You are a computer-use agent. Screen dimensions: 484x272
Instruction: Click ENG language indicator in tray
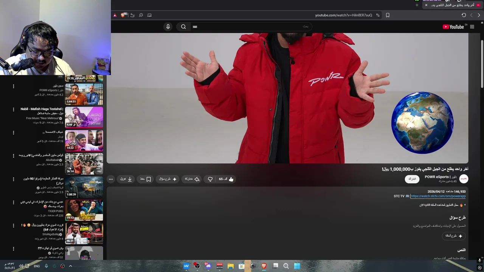click(x=37, y=266)
